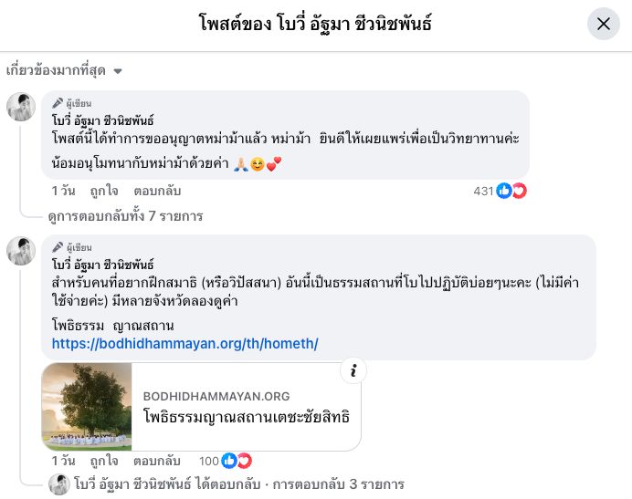Click second comment's author profile picture
This screenshot has width=632, height=499.
click(x=21, y=251)
